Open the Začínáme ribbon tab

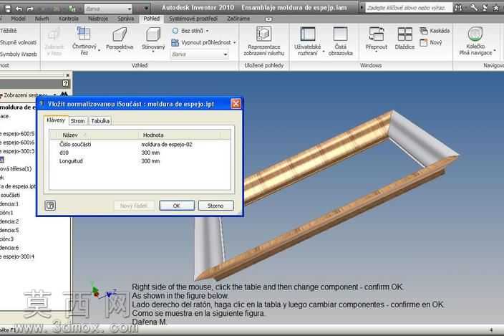coord(238,19)
